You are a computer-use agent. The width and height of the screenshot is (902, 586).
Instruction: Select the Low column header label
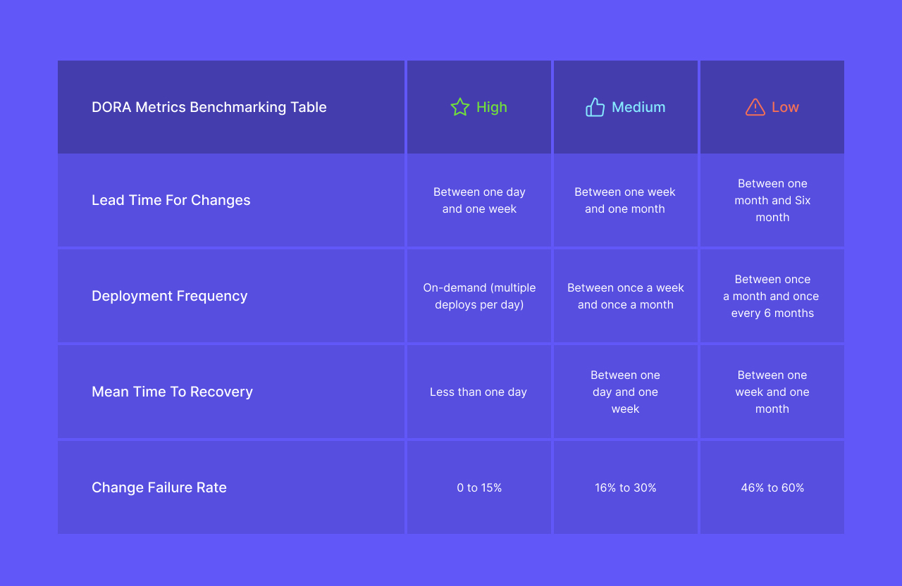pyautogui.click(x=785, y=107)
